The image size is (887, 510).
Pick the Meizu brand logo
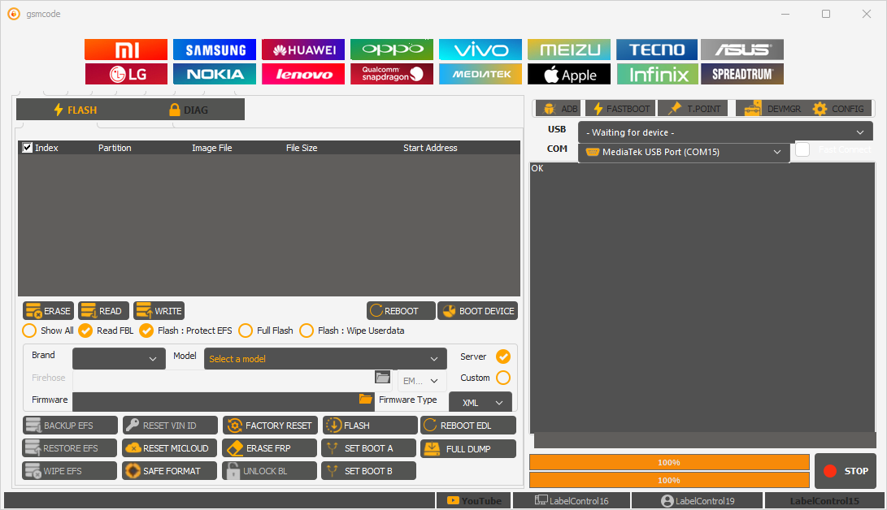(x=569, y=50)
